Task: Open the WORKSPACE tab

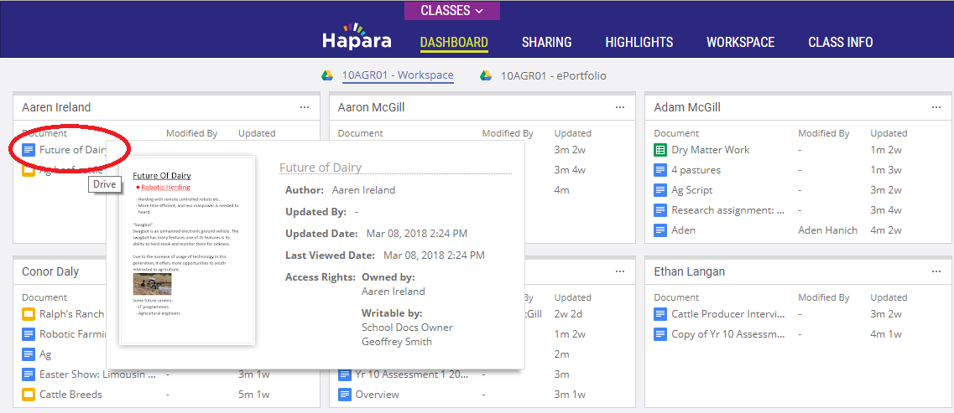Action: [x=740, y=42]
